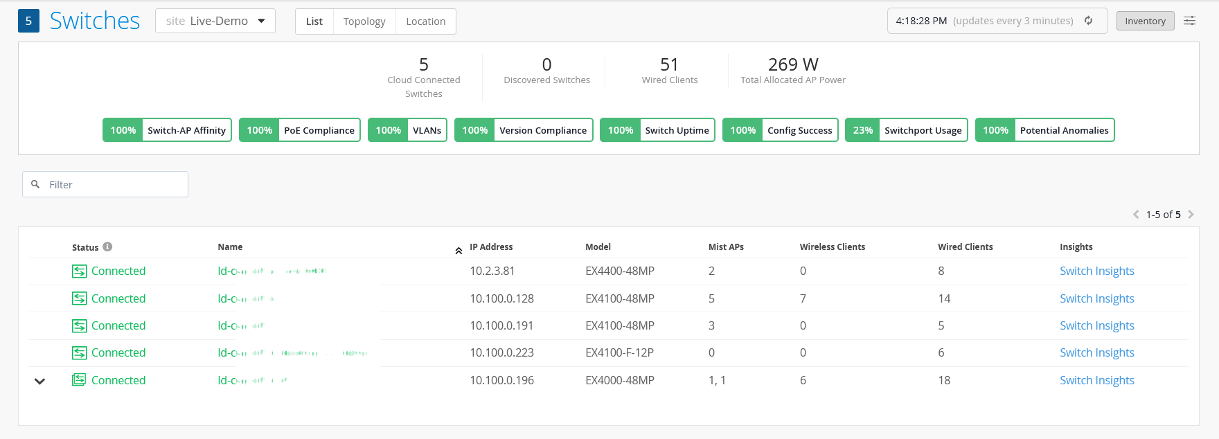Click stacked switch icon for 10.100.0.196 row

click(x=80, y=380)
